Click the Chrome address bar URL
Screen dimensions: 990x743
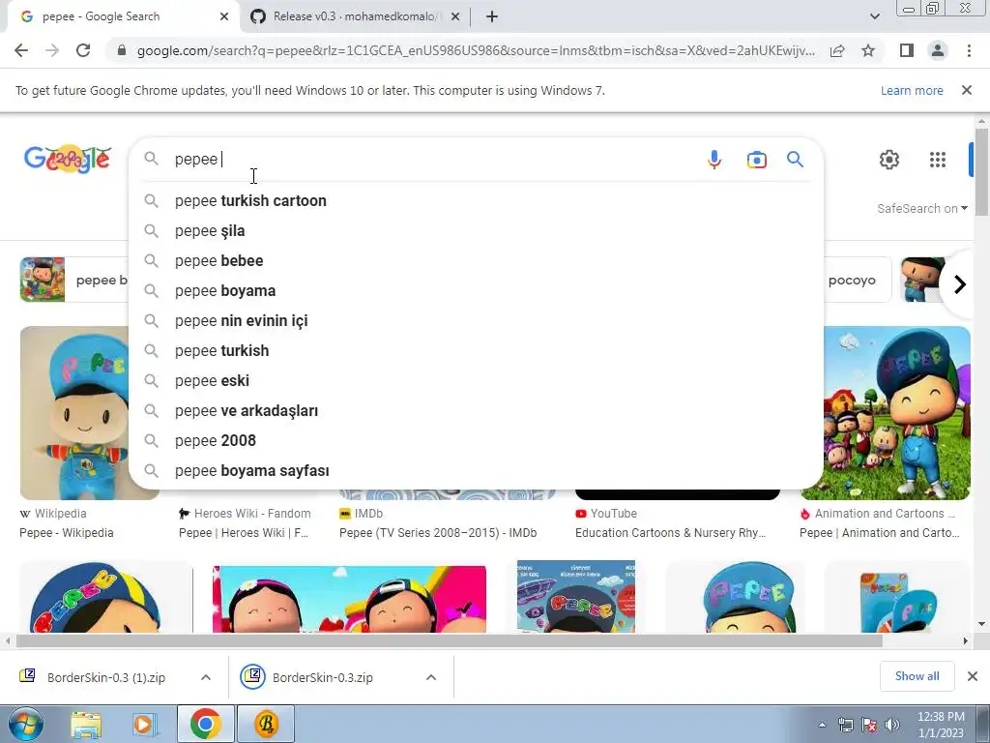(476, 50)
